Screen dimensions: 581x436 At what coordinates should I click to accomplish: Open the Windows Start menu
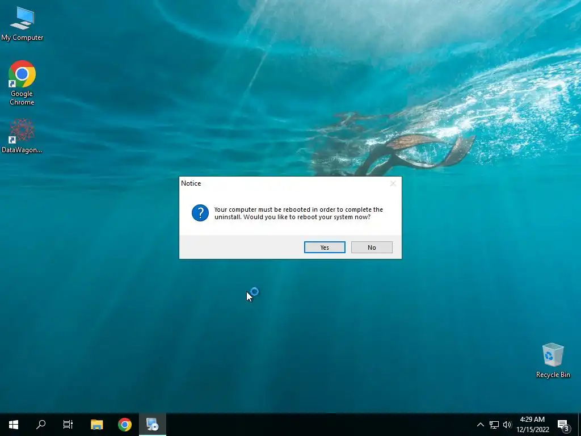[14, 425]
